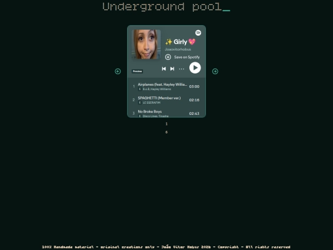
Task: Click page number 1 below player
Action: pyautogui.click(x=166, y=123)
